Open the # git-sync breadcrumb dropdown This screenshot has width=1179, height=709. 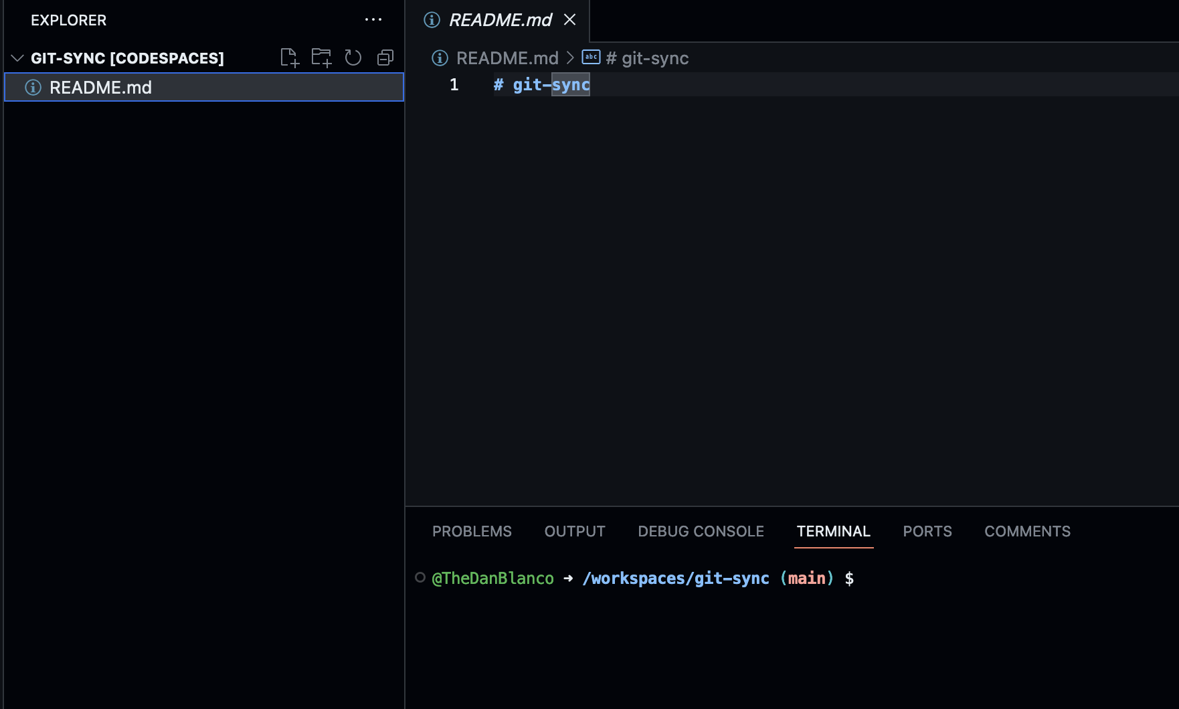click(x=647, y=58)
